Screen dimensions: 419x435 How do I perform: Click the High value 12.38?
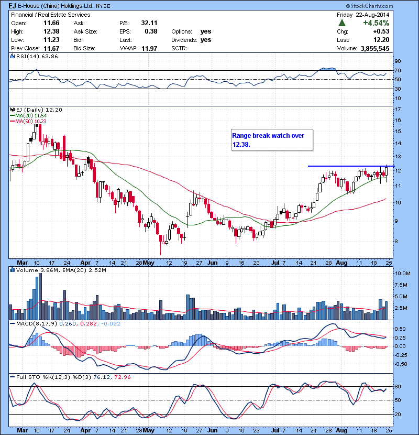tap(51, 31)
